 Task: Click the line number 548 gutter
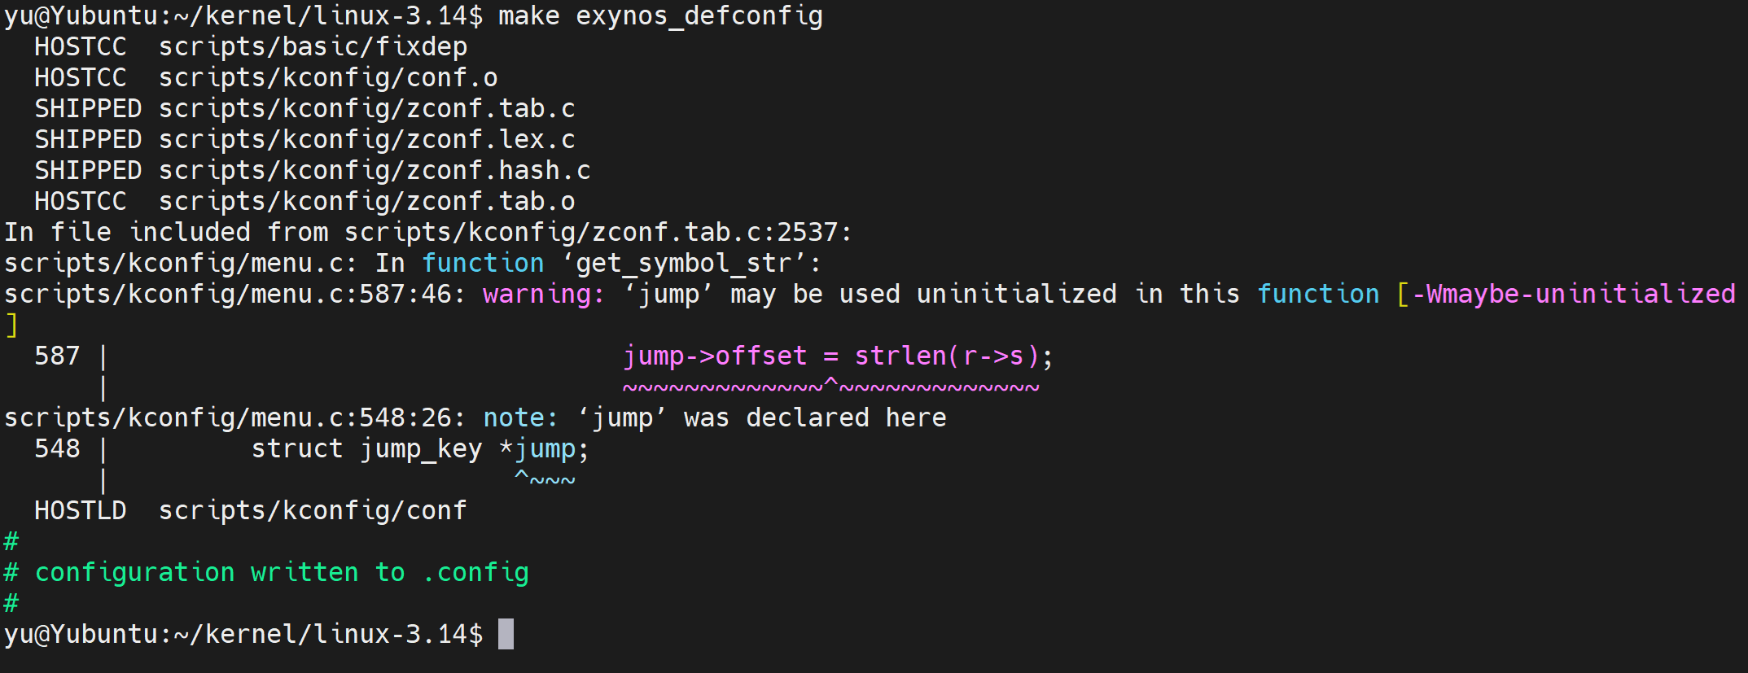click(x=57, y=448)
